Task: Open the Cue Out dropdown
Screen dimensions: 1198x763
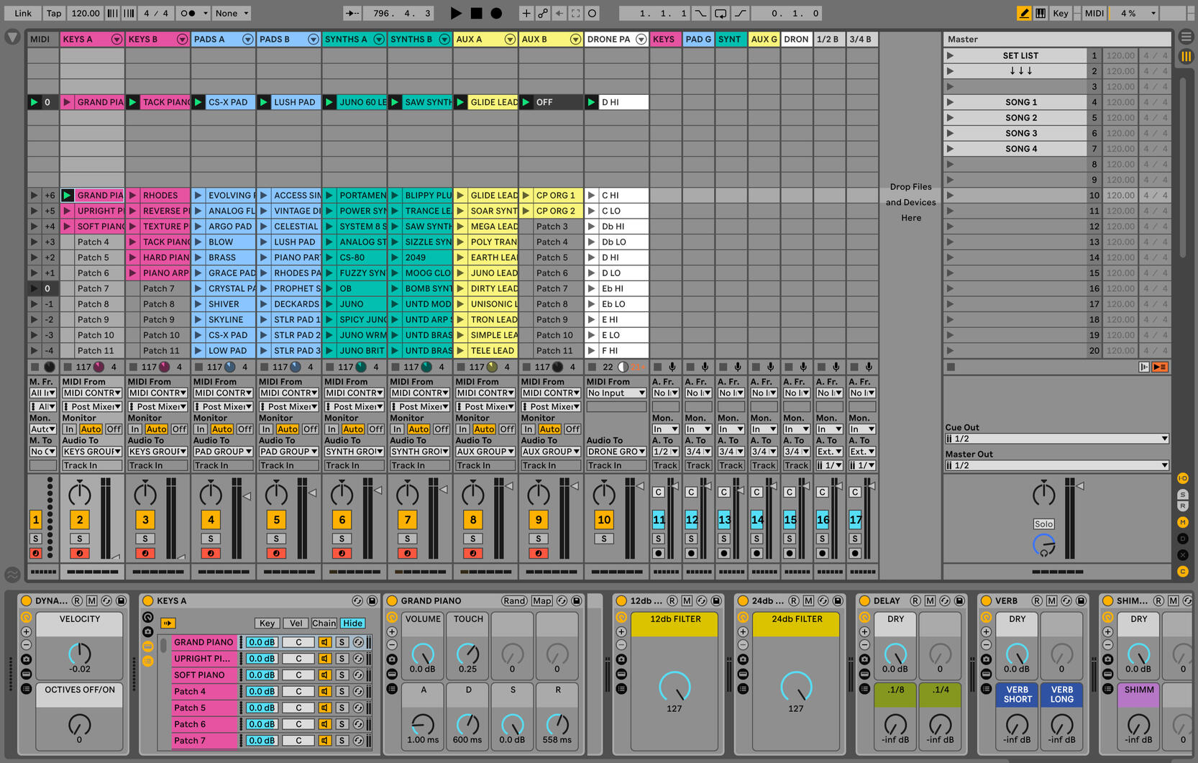Action: pyautogui.click(x=1056, y=439)
